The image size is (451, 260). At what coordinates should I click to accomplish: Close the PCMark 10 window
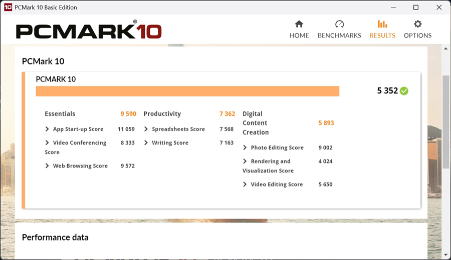(x=439, y=7)
